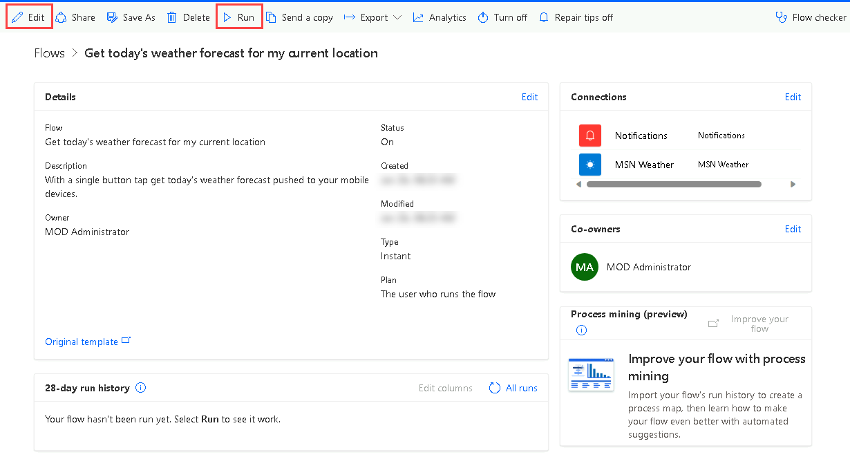
Task: Open the Original template link
Action: [x=82, y=342]
